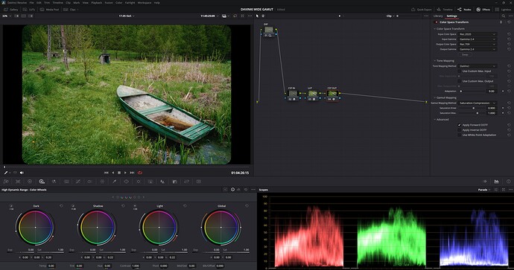Open Quick Export
The image size is (514, 270).
point(422,10)
